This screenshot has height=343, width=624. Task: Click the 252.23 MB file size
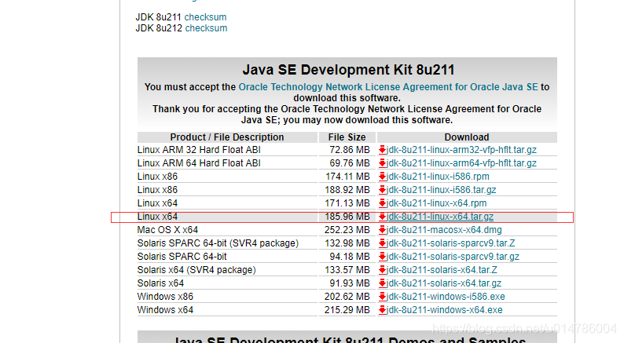347,230
